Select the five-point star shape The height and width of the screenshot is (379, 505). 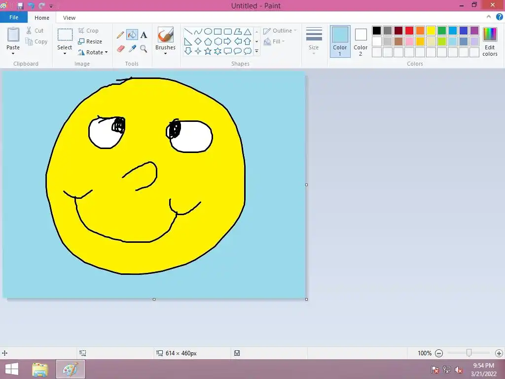208,51
